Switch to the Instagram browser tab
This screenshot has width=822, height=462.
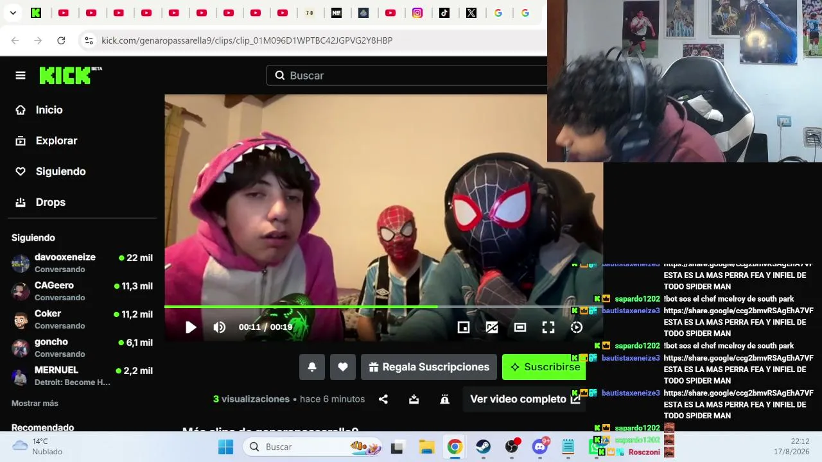[x=417, y=13]
